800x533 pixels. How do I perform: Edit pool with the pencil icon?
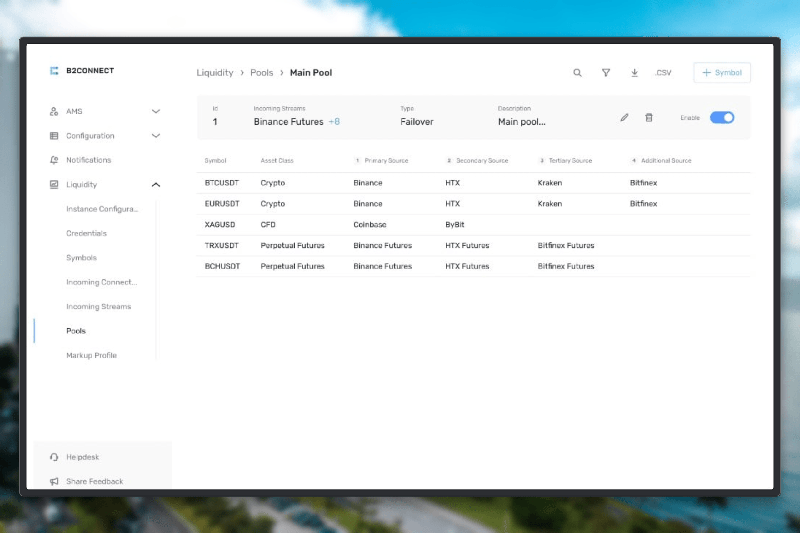[x=624, y=118]
